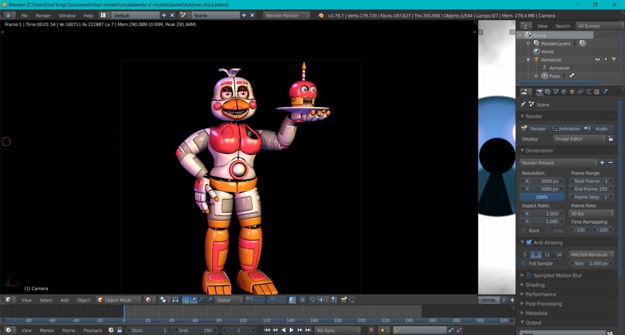Open the Image Editor display dropdown

(579, 139)
